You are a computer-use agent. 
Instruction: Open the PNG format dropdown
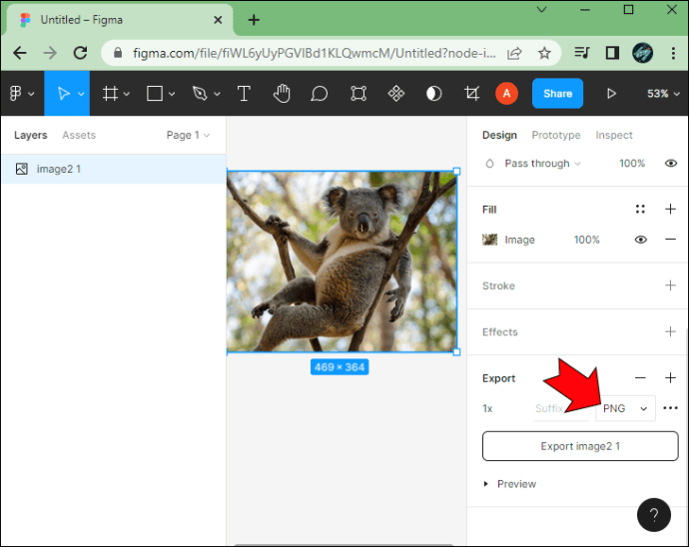[625, 408]
